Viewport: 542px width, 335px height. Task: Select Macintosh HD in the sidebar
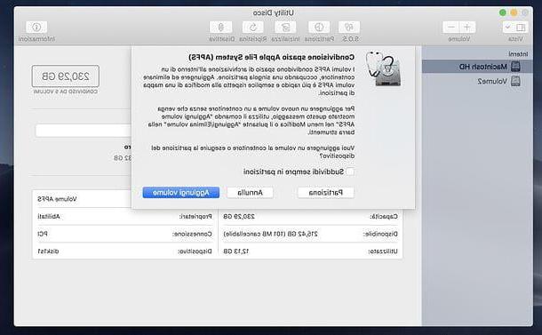pos(477,67)
